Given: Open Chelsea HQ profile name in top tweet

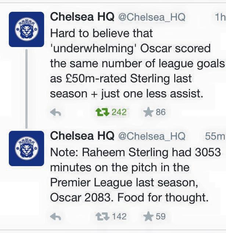Looking at the screenshot, I should point(82,17).
